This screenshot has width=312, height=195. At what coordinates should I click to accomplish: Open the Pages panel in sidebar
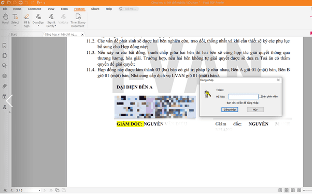click(x=4, y=55)
